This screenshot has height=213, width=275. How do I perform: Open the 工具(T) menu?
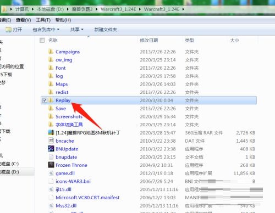[43, 20]
